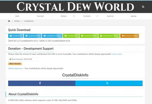Click the Make A Donation button

pyautogui.click(x=15, y=64)
